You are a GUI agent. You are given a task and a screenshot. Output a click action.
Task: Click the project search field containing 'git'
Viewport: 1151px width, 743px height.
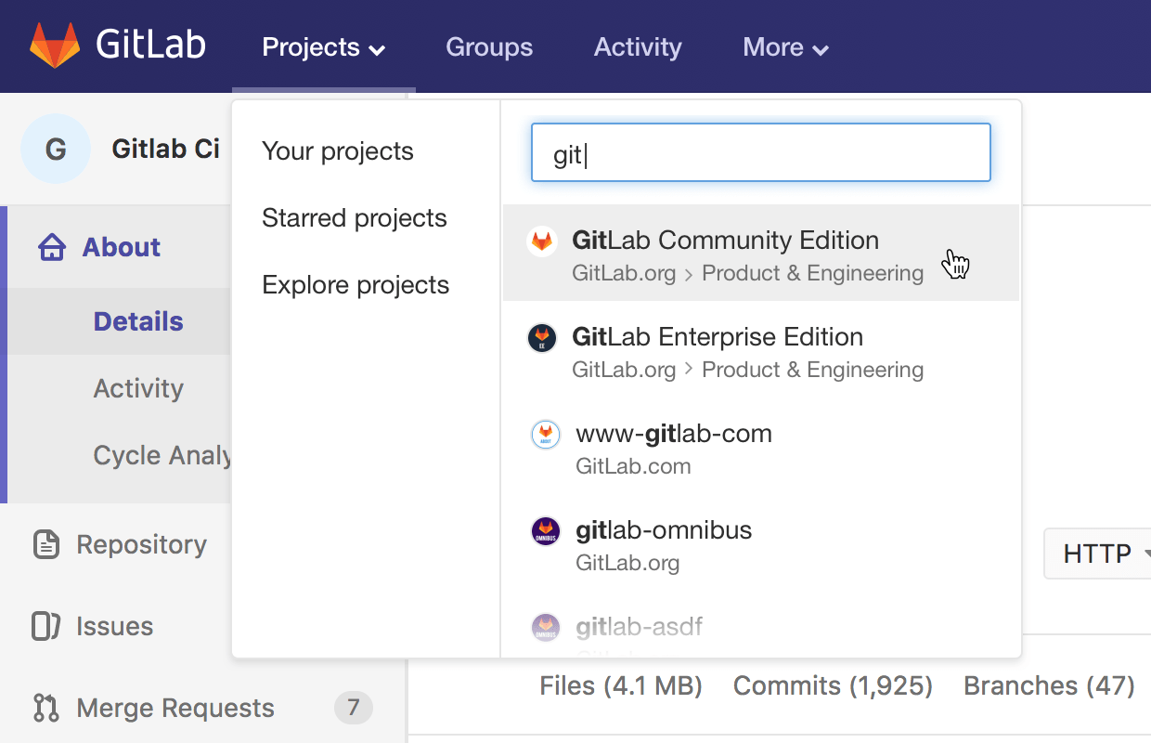click(x=760, y=153)
